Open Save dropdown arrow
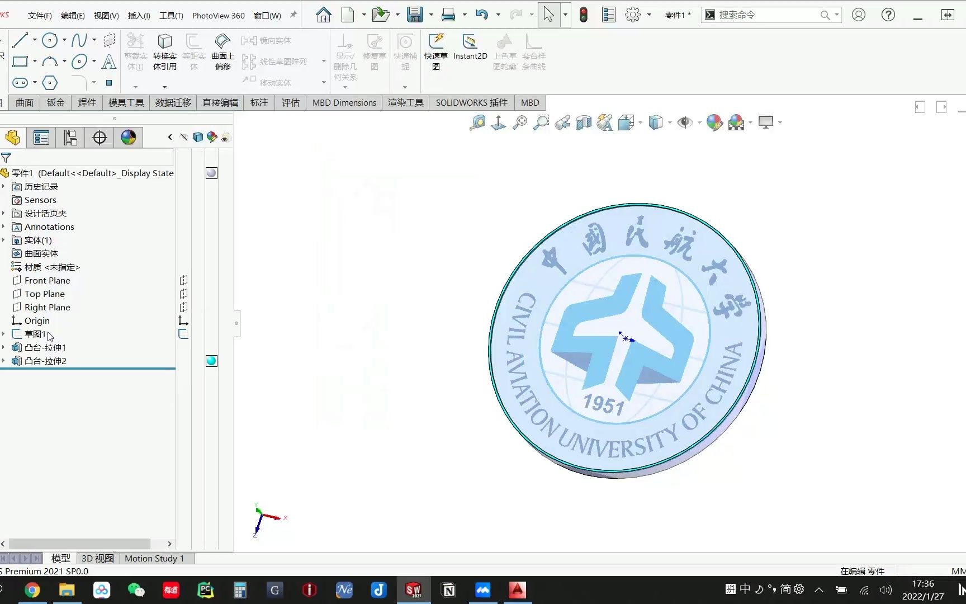 (431, 15)
